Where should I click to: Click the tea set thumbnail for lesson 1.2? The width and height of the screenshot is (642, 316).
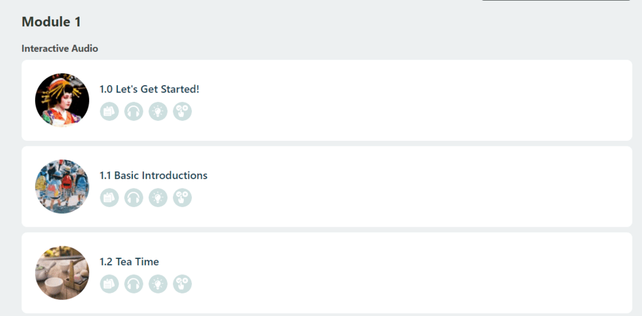[x=62, y=273]
